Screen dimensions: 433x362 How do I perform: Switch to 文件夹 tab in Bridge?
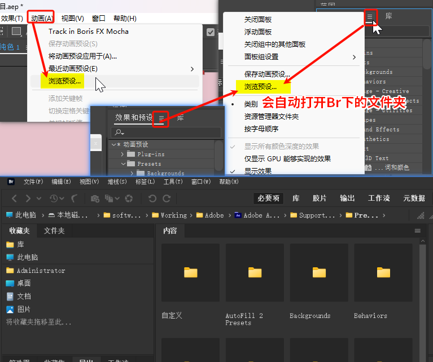[x=54, y=231]
